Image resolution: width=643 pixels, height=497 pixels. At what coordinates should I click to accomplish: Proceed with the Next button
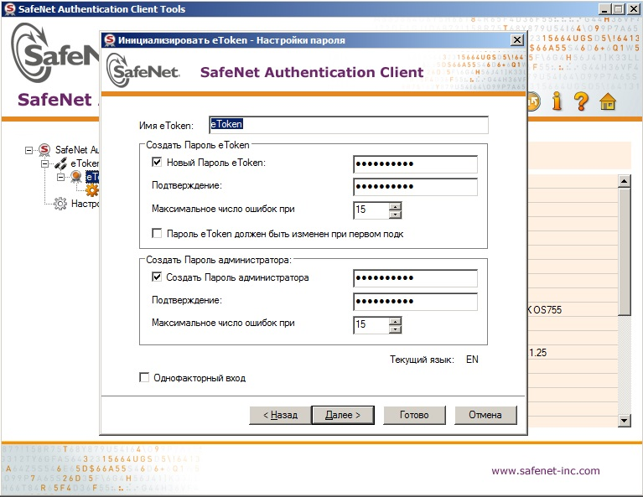tap(343, 415)
